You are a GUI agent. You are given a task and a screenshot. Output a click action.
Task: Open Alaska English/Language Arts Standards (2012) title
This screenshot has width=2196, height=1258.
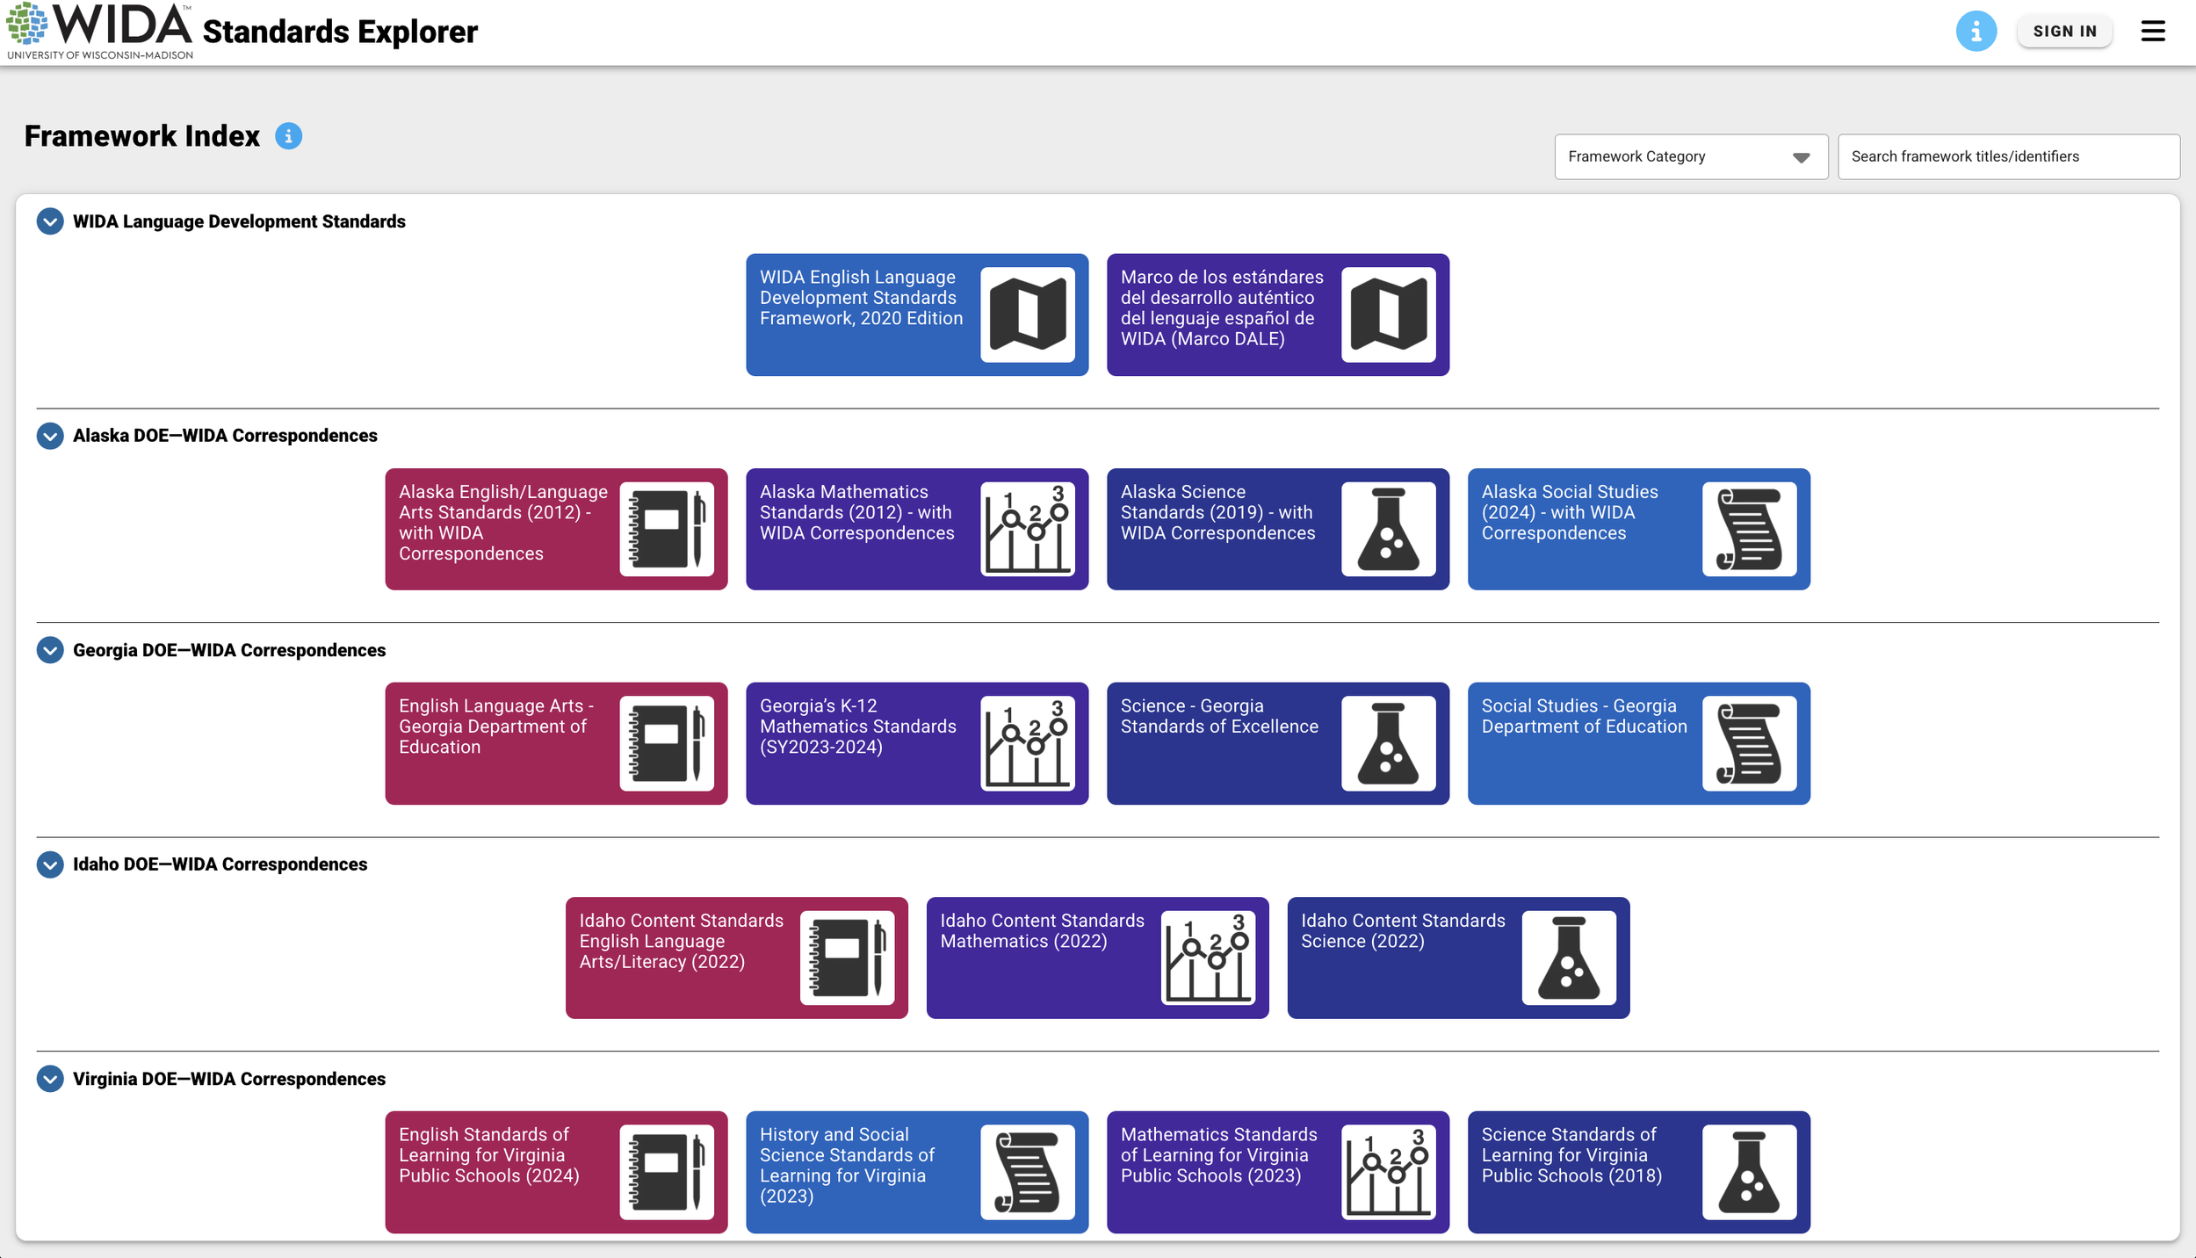pyautogui.click(x=503, y=523)
